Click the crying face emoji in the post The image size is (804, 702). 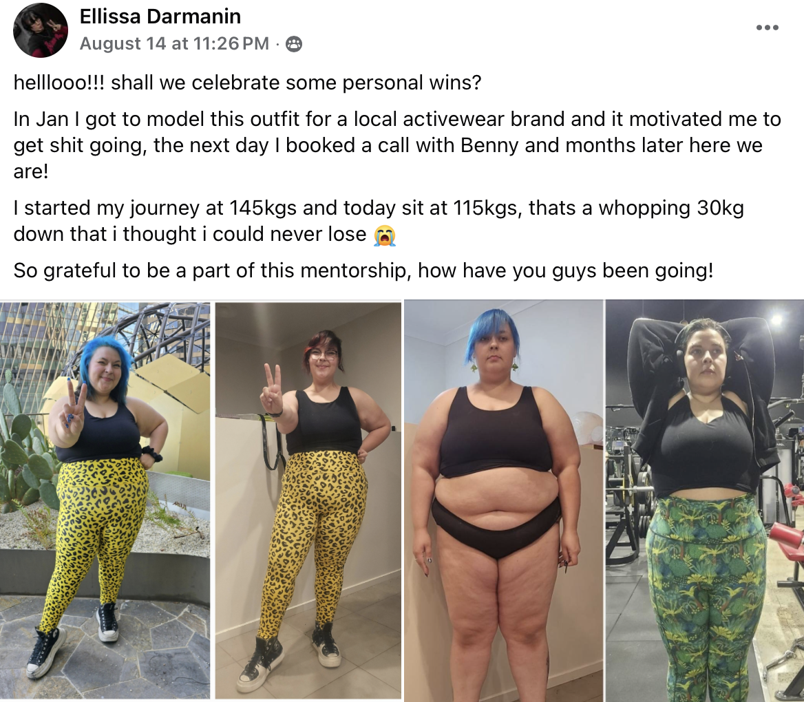pyautogui.click(x=384, y=235)
